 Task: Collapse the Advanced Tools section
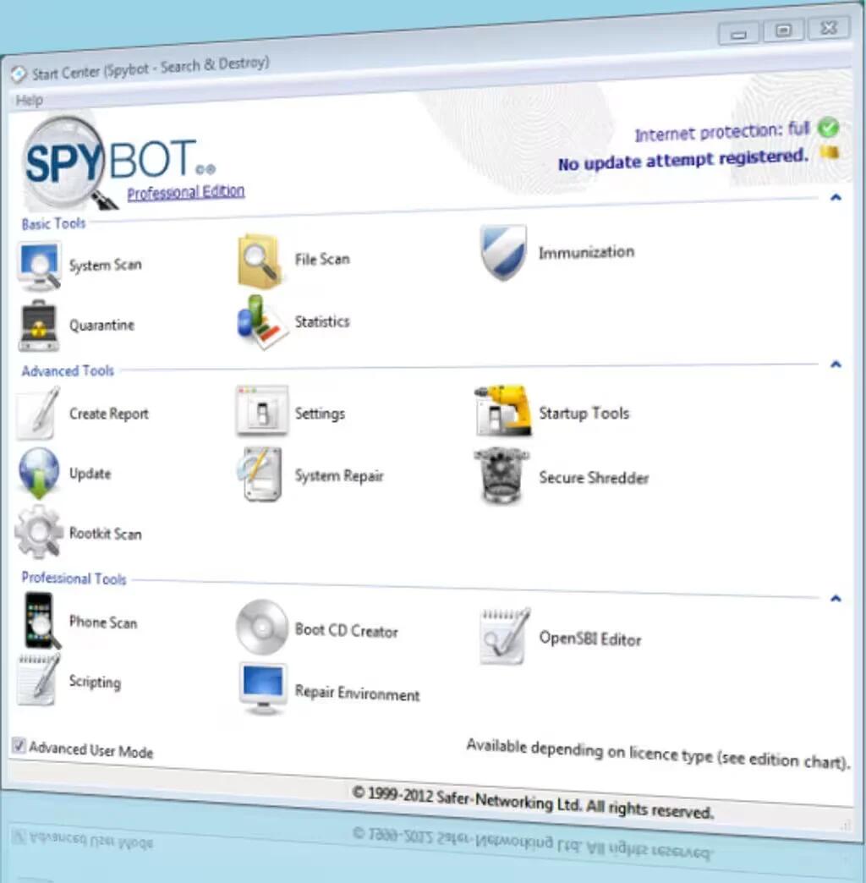(836, 365)
